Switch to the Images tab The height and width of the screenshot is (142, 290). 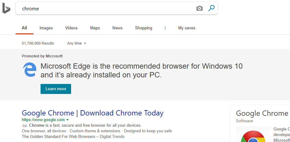46,28
